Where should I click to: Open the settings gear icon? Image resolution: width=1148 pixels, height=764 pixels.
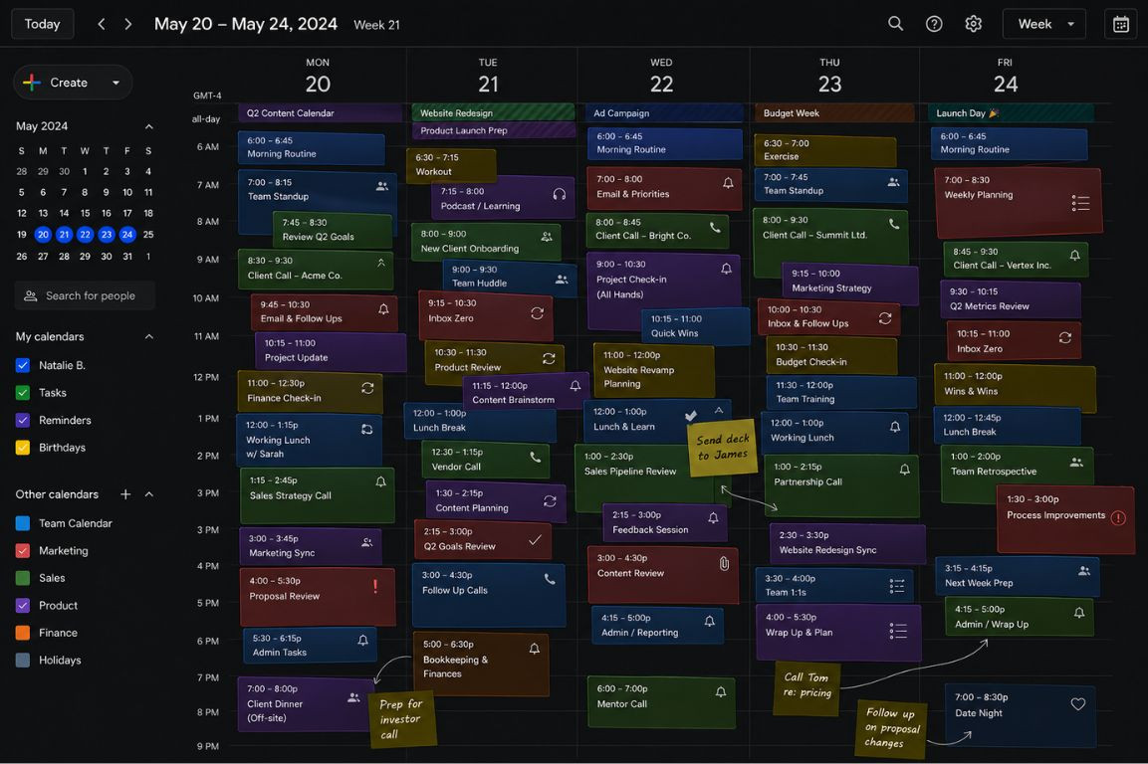point(973,24)
